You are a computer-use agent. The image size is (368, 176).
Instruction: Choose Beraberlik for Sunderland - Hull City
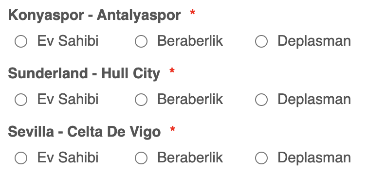click(141, 100)
